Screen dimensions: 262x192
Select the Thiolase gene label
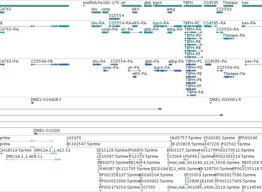(230, 3)
